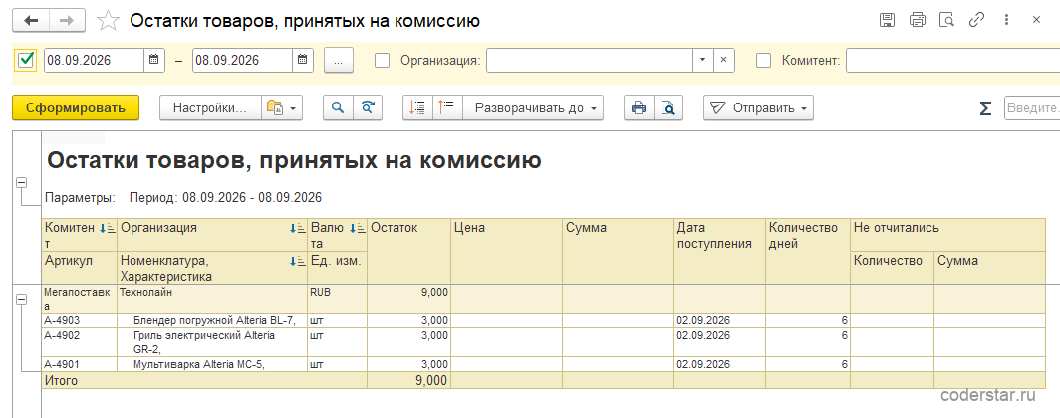Go back with the left arrow button
1060x418 pixels.
(x=31, y=20)
